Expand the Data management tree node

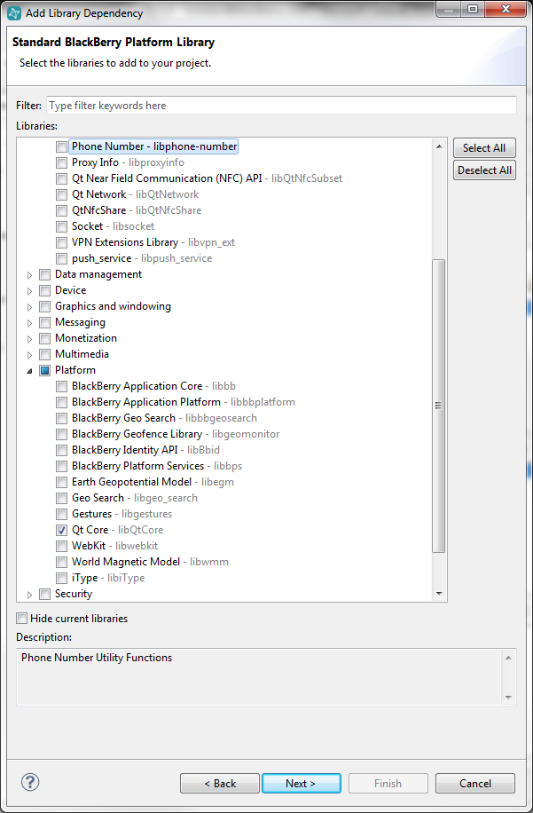pos(29,275)
